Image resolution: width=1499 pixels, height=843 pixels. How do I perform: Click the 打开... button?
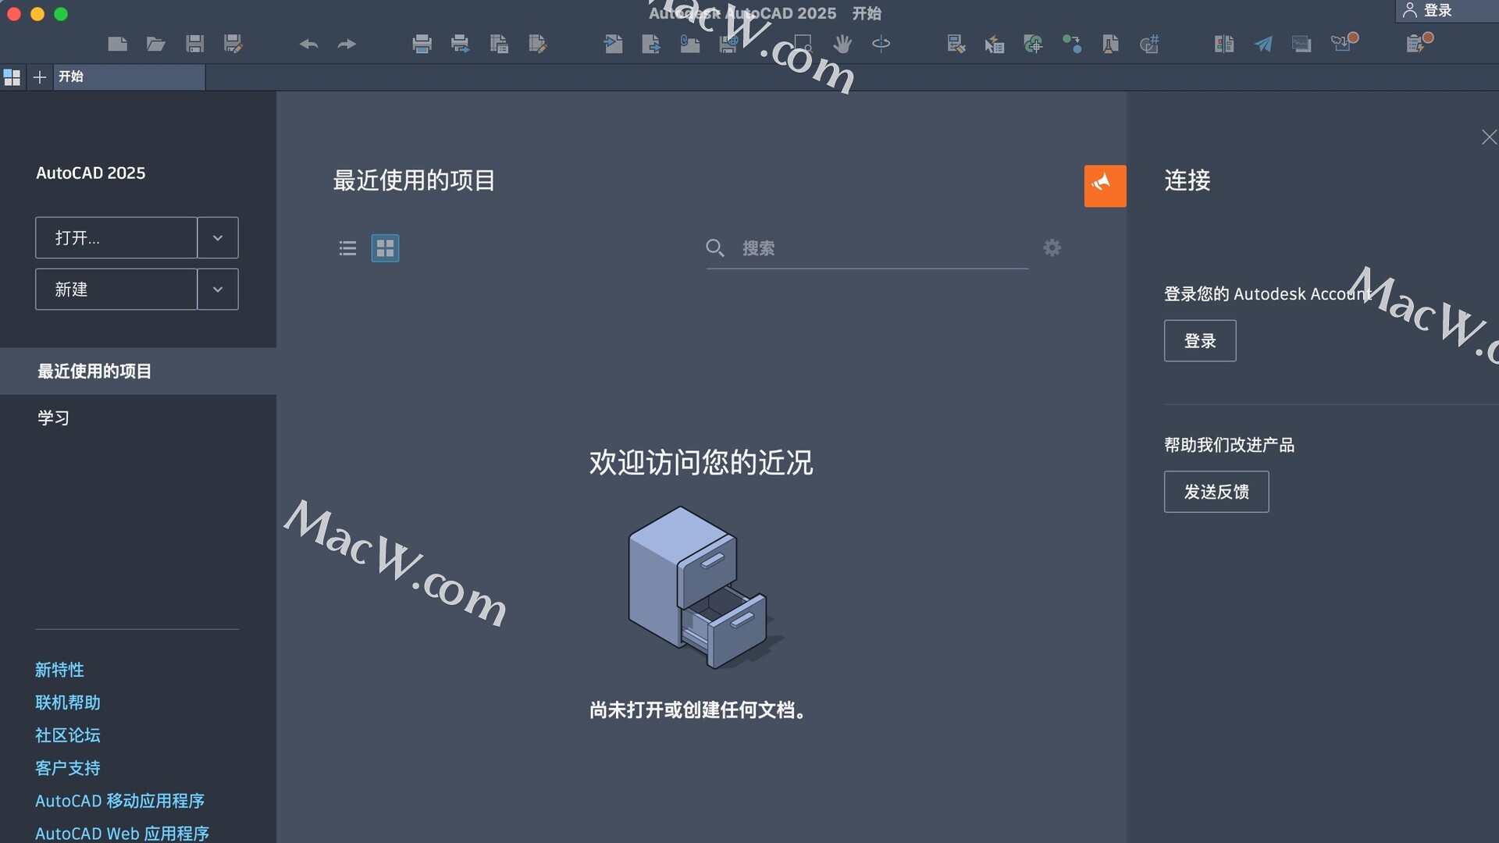click(x=116, y=238)
